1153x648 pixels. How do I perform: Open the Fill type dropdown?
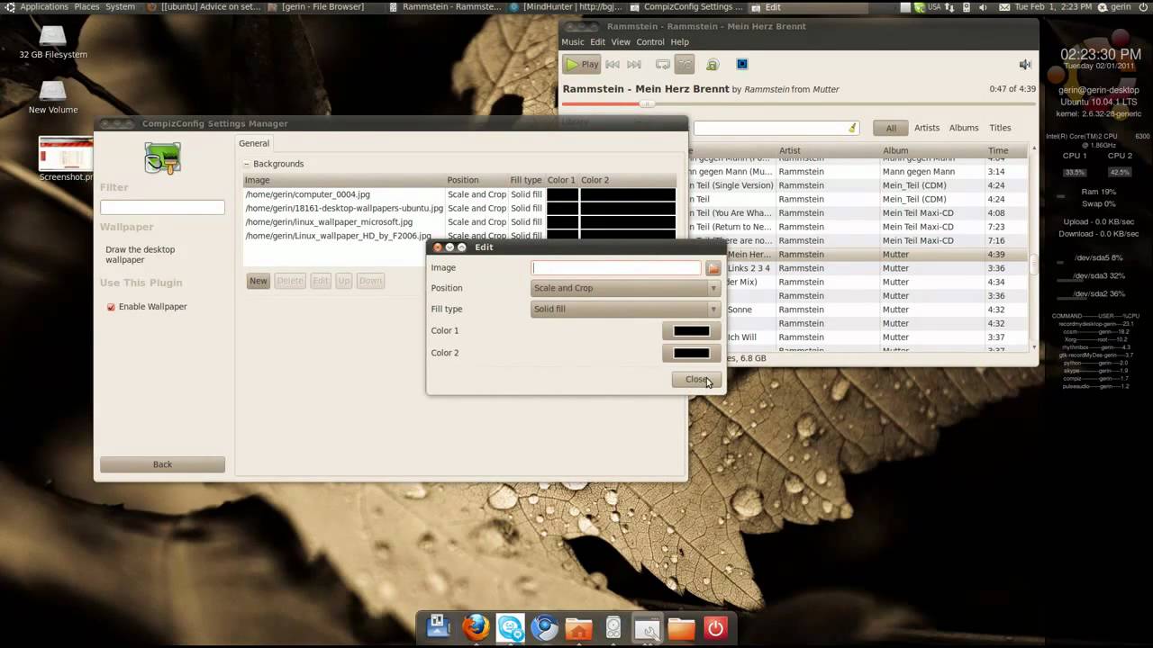tap(626, 310)
